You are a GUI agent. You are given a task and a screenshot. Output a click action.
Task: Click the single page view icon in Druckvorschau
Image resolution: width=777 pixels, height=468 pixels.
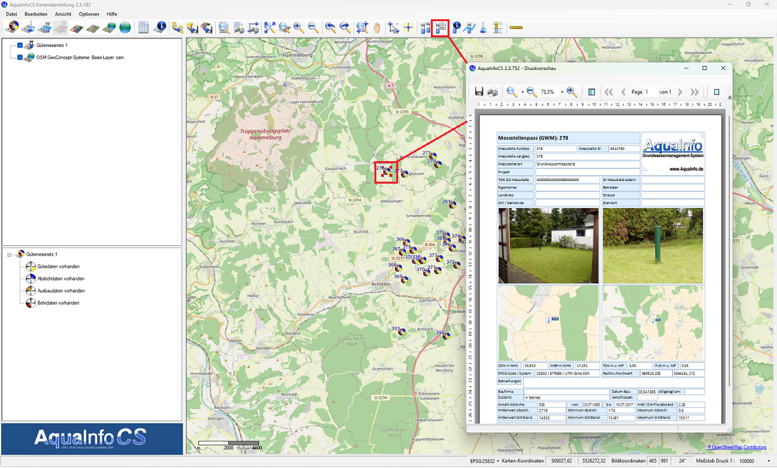(x=717, y=92)
